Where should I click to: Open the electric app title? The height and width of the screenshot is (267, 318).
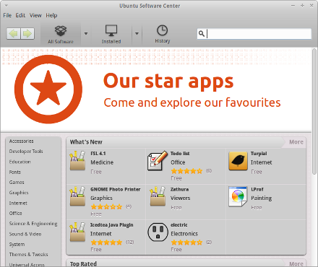click(x=179, y=225)
